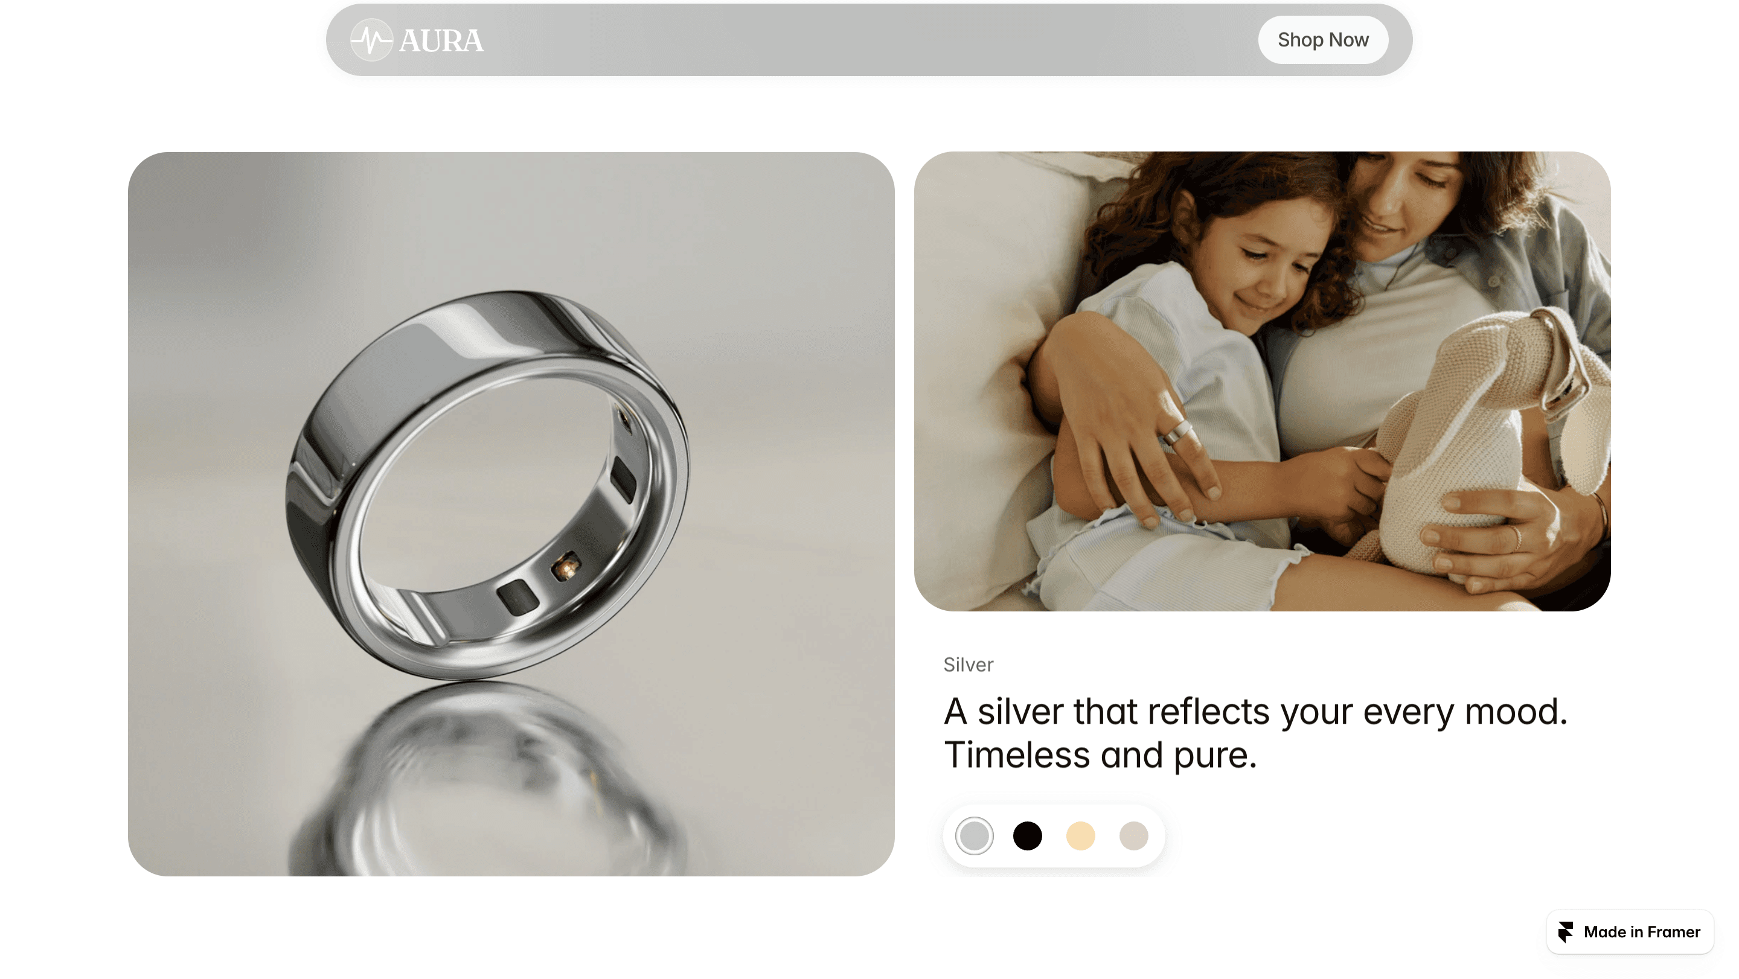Click the 'Timeless and pure.' text line

[x=1100, y=754]
